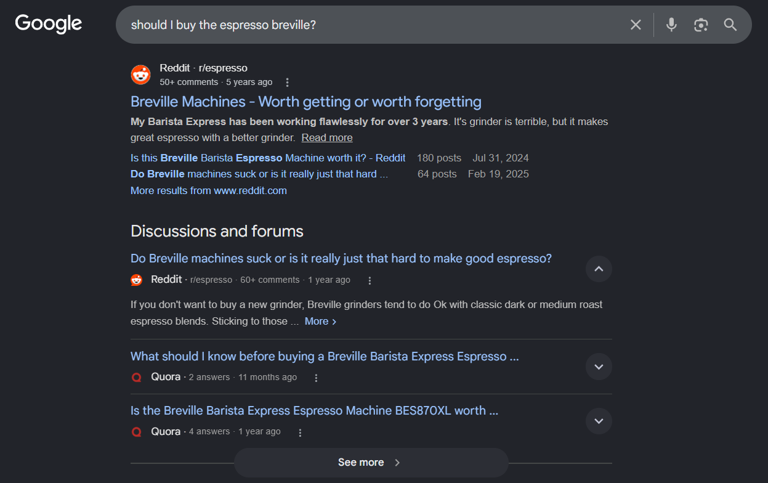The image size is (768, 483).
Task: Click '64 posts' text
Action: tap(437, 174)
